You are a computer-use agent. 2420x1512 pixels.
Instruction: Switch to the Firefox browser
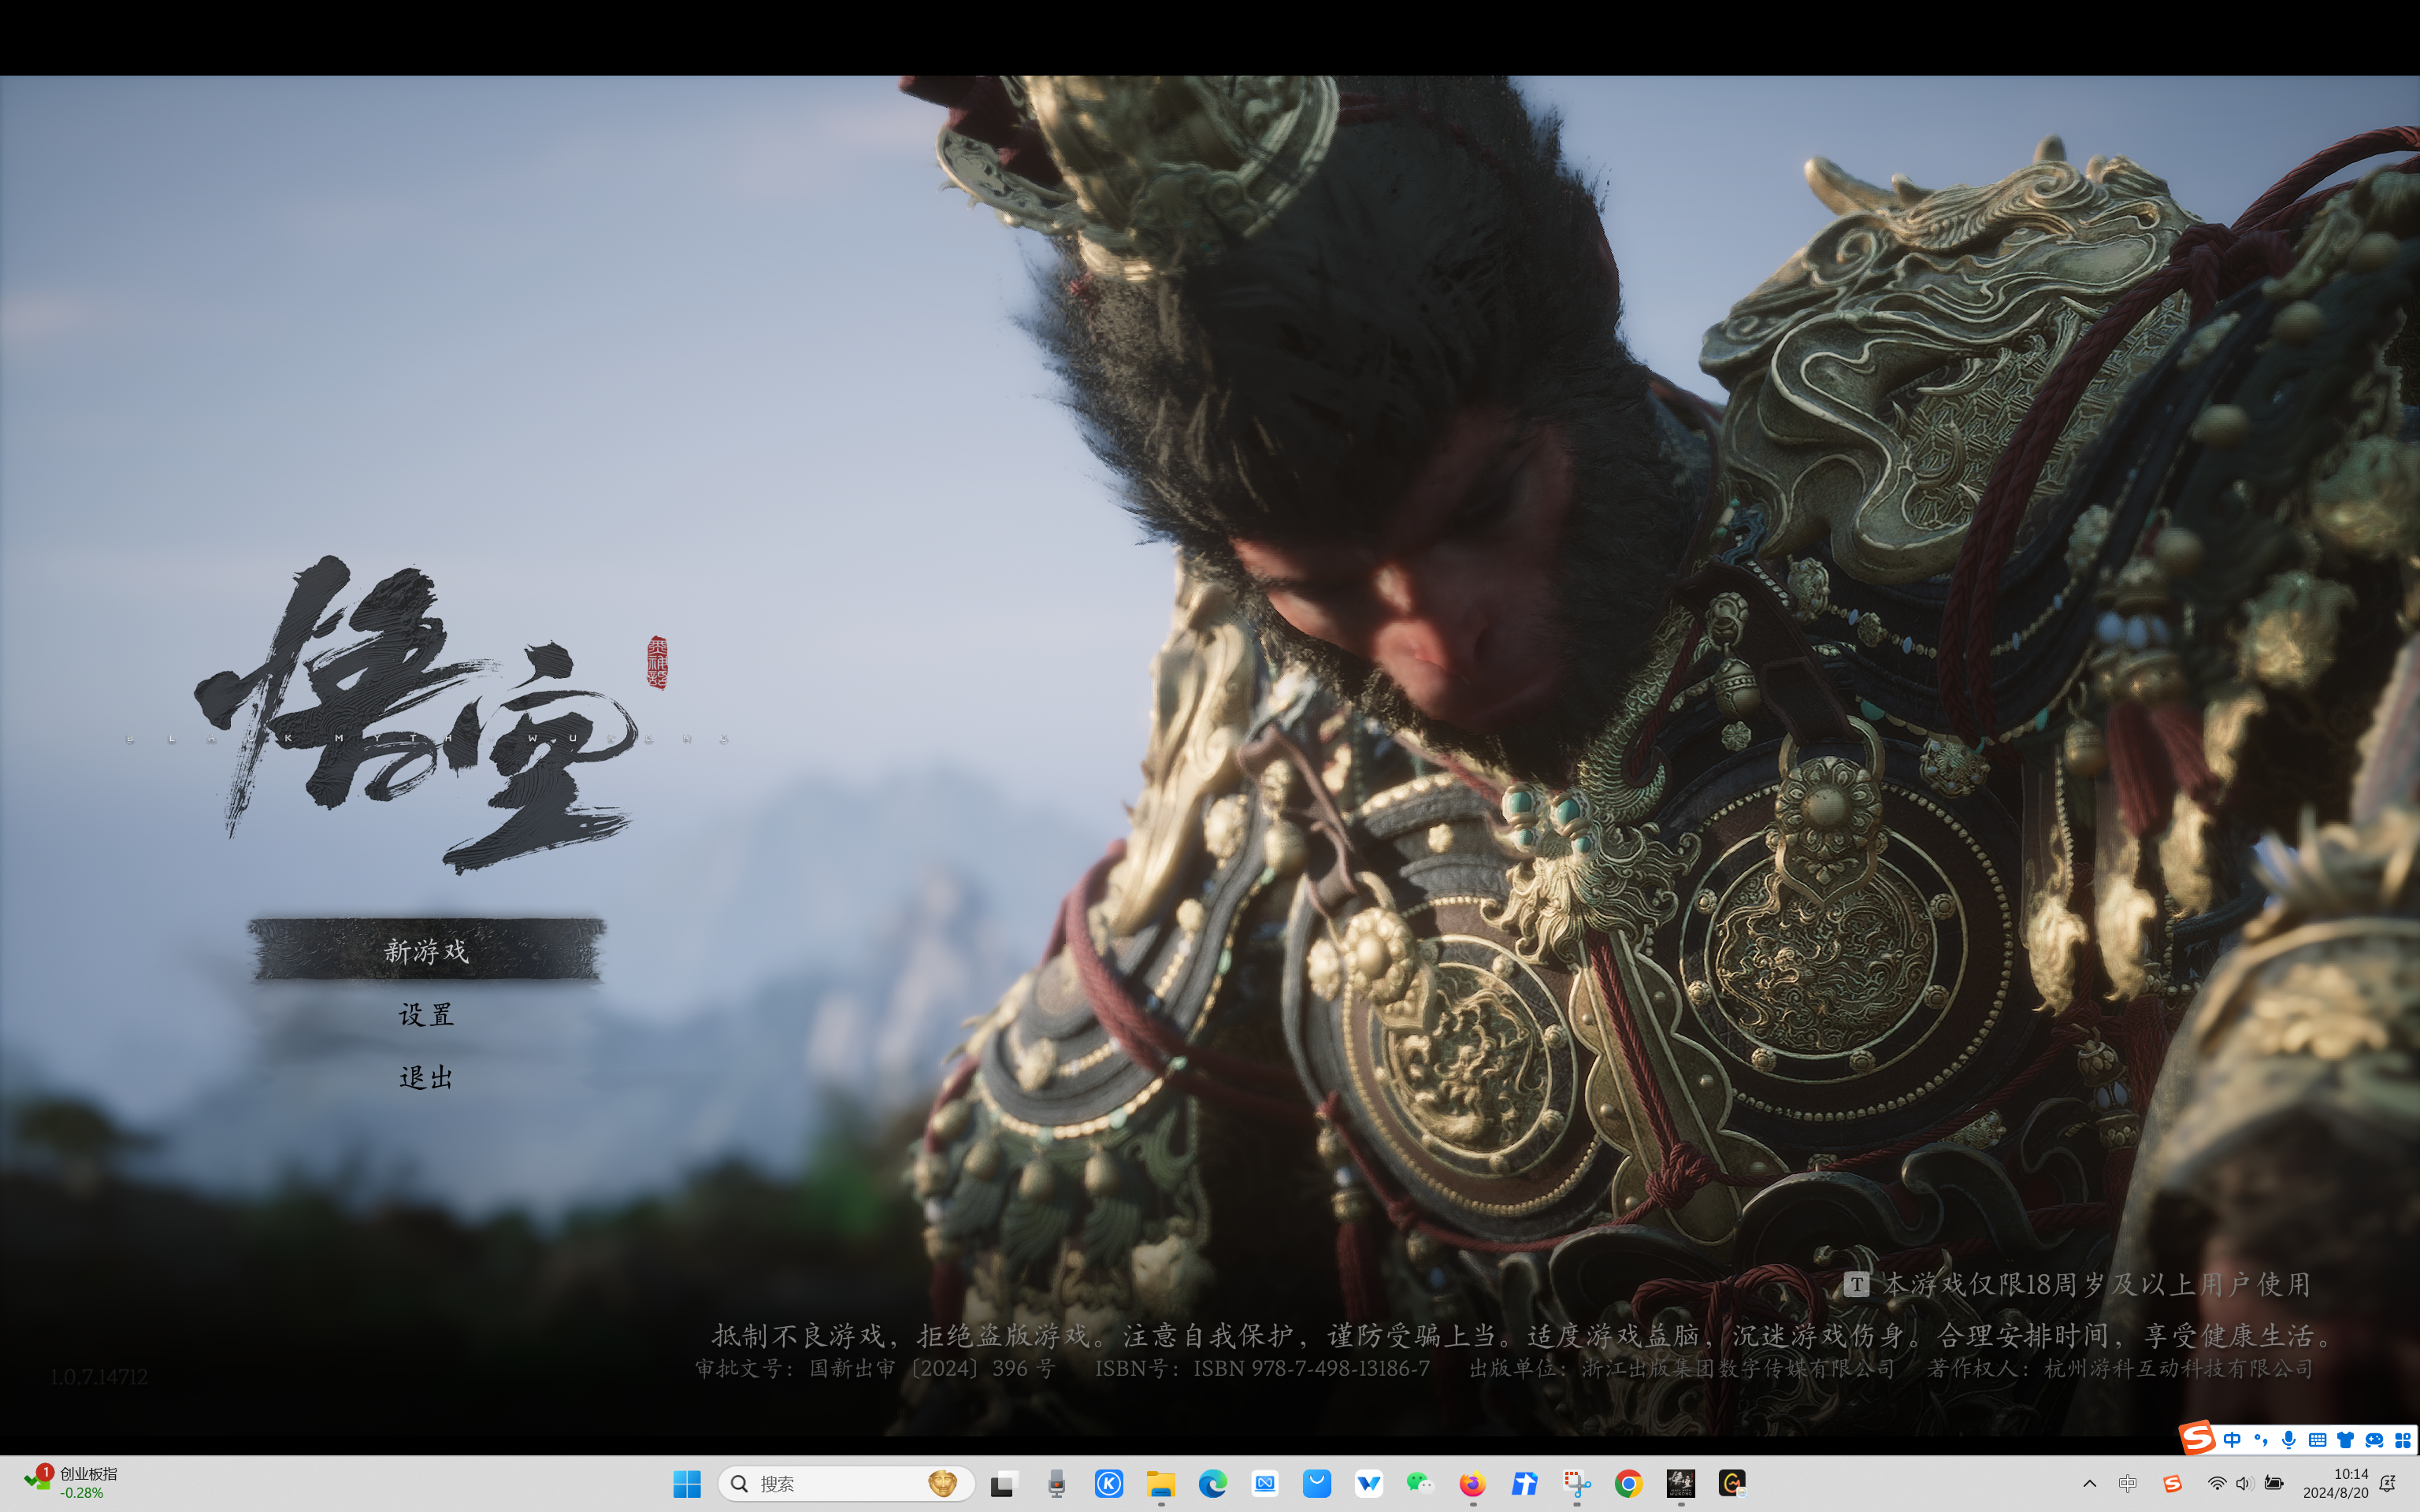click(1472, 1484)
